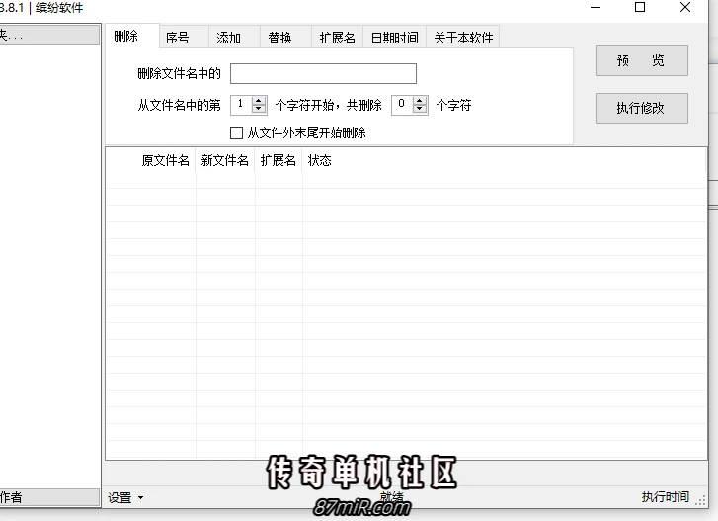Image resolution: width=718 pixels, height=521 pixels.
Task: Enable 从文件外末尾开始删除 checkbox
Action: coord(236,132)
